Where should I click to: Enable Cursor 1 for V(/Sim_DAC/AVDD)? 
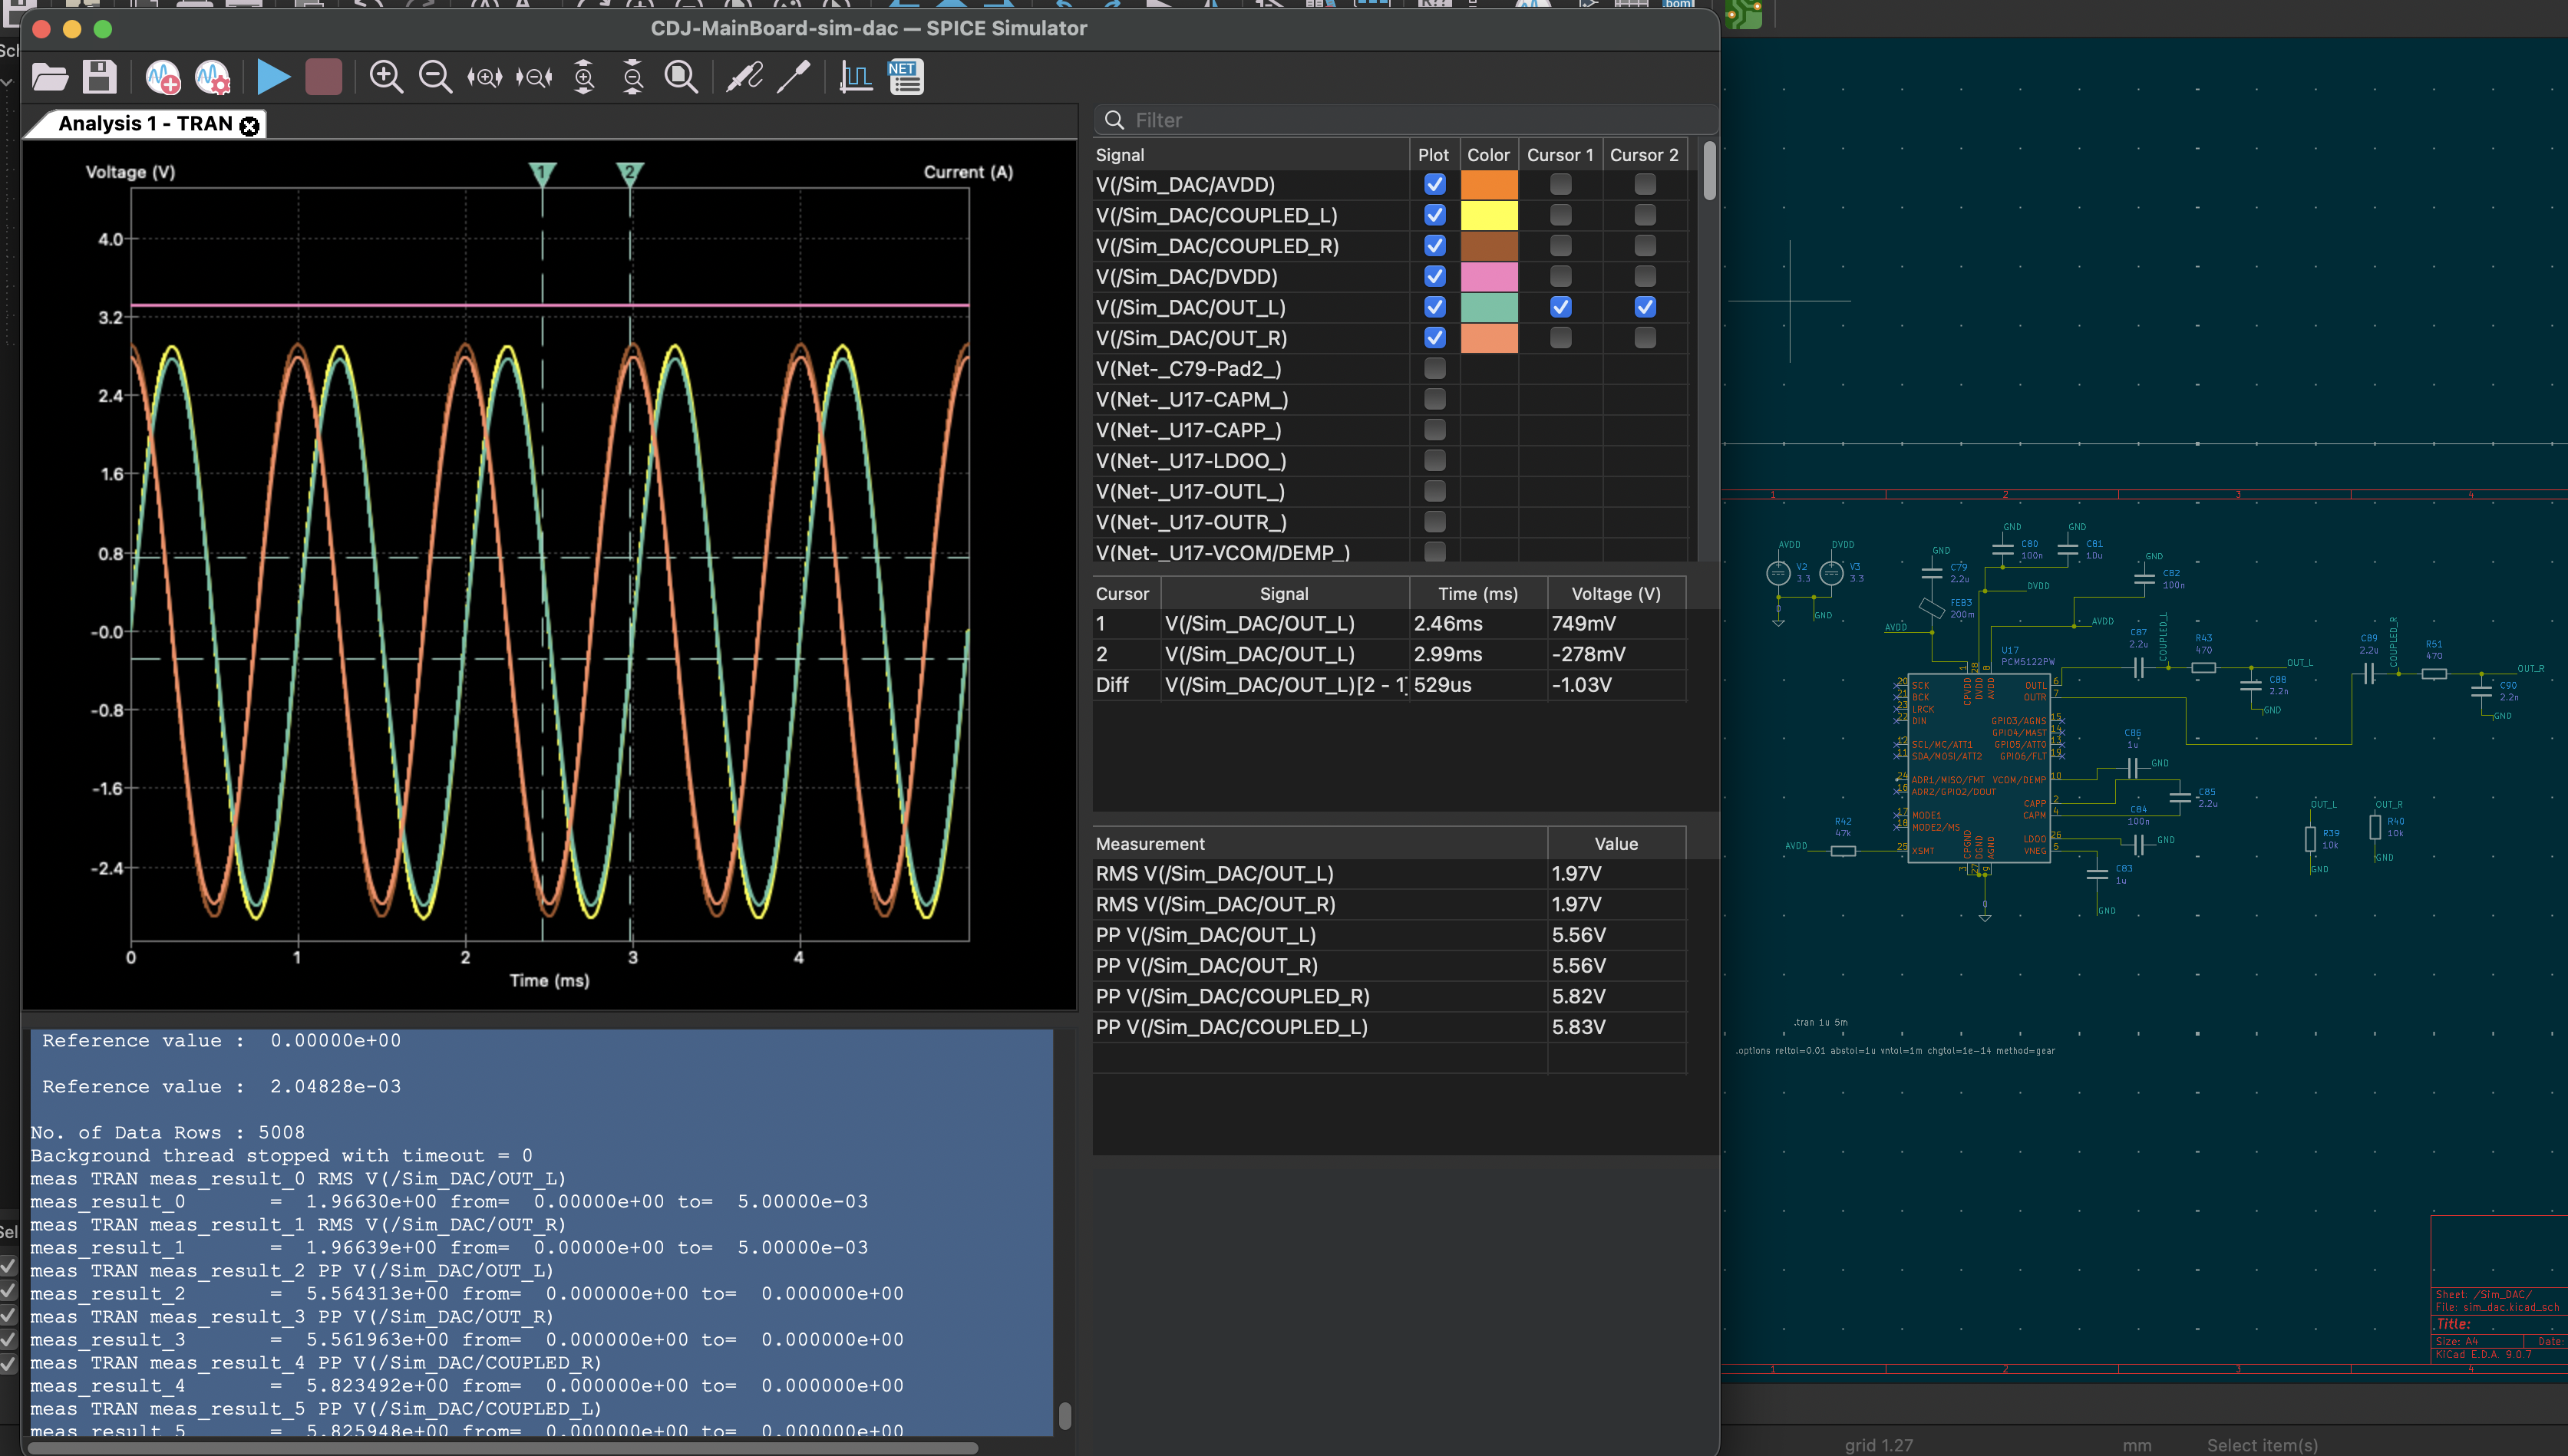point(1560,184)
